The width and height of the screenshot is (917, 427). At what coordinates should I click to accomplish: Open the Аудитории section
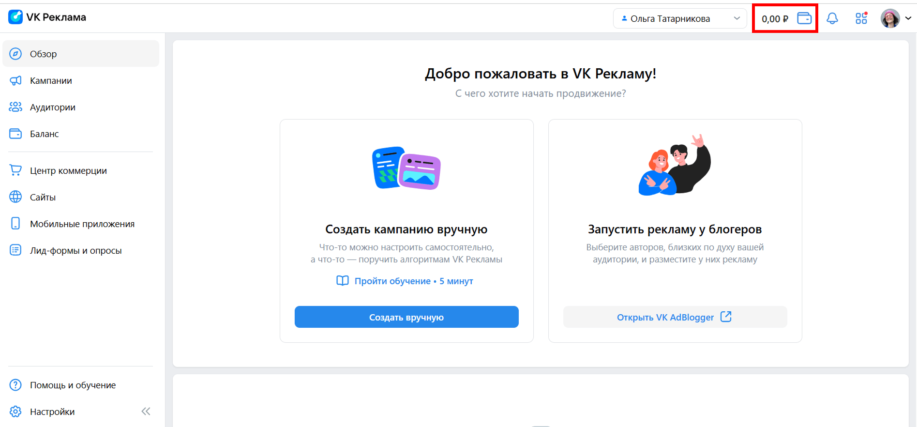pyautogui.click(x=81, y=107)
